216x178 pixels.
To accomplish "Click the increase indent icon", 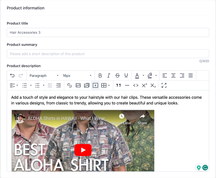I will click(59, 85).
